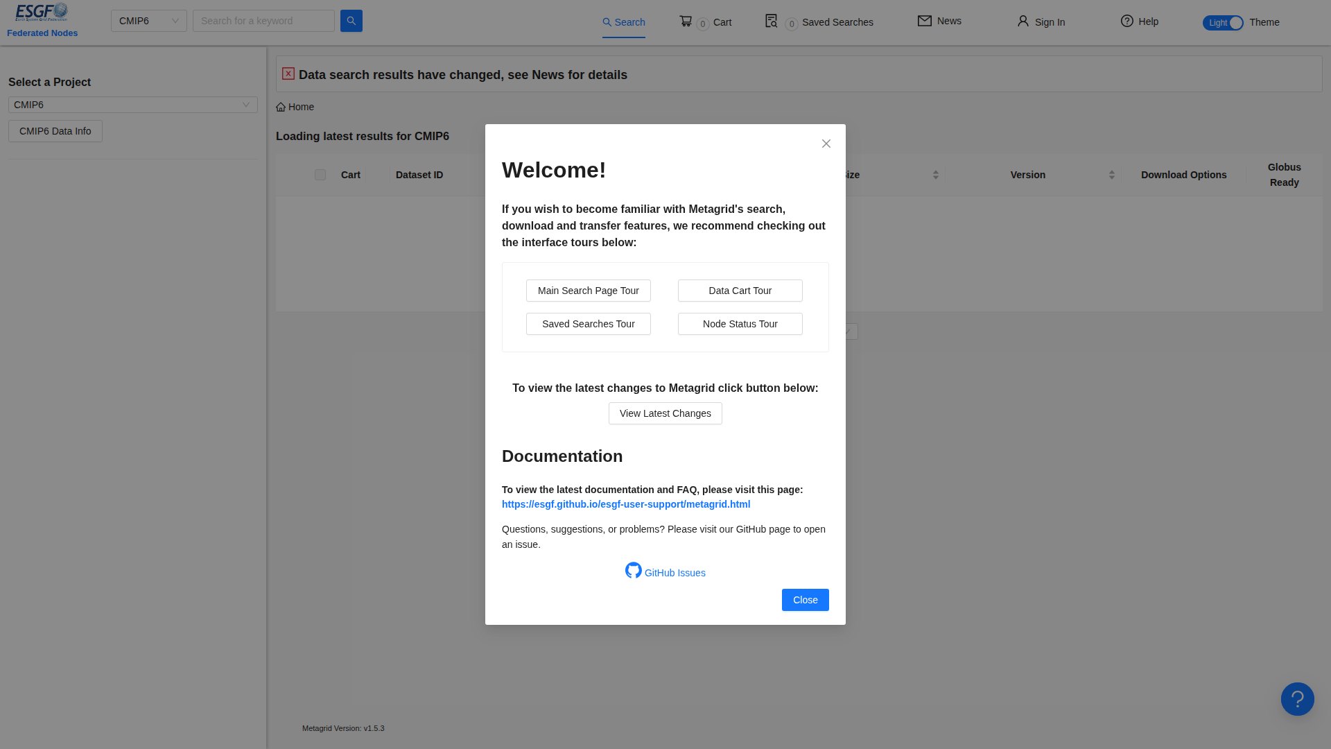Viewport: 1331px width, 749px height.
Task: Expand the CMIP6 dropdown beside search box
Action: pos(149,21)
